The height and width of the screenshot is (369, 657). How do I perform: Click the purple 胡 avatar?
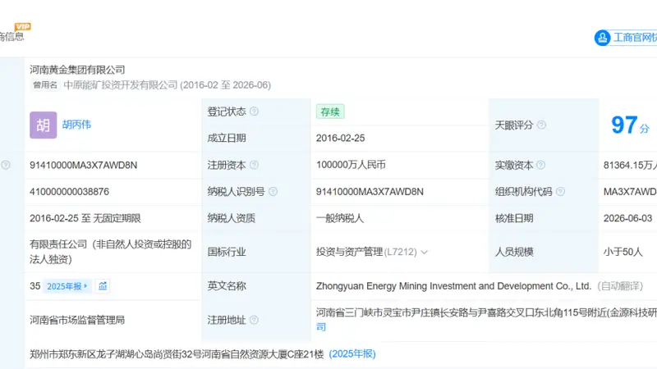pos(44,125)
